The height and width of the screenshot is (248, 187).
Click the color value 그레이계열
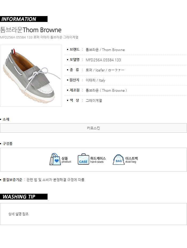[94, 101]
